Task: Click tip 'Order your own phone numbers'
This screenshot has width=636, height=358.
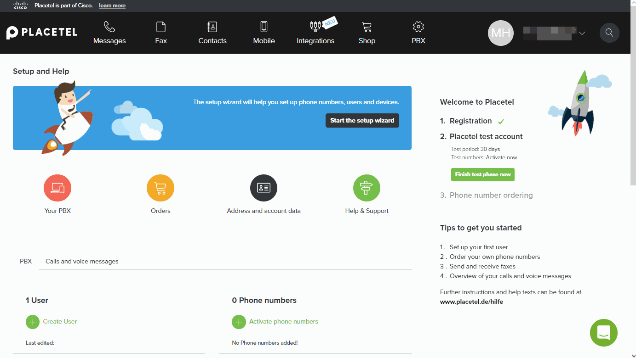Action: (495, 257)
